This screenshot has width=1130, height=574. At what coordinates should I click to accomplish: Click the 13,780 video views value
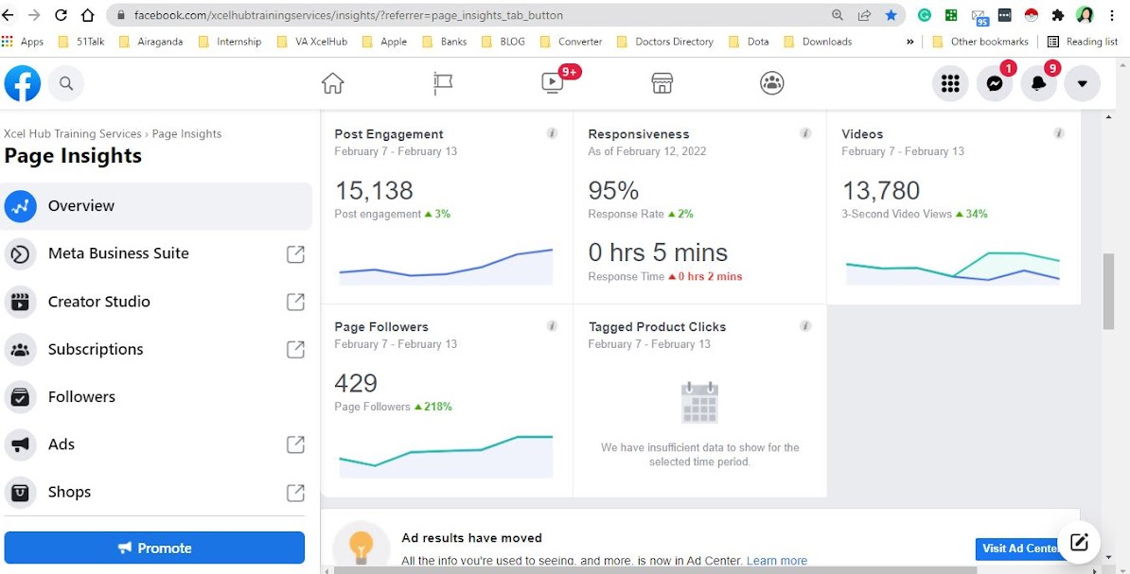[881, 190]
